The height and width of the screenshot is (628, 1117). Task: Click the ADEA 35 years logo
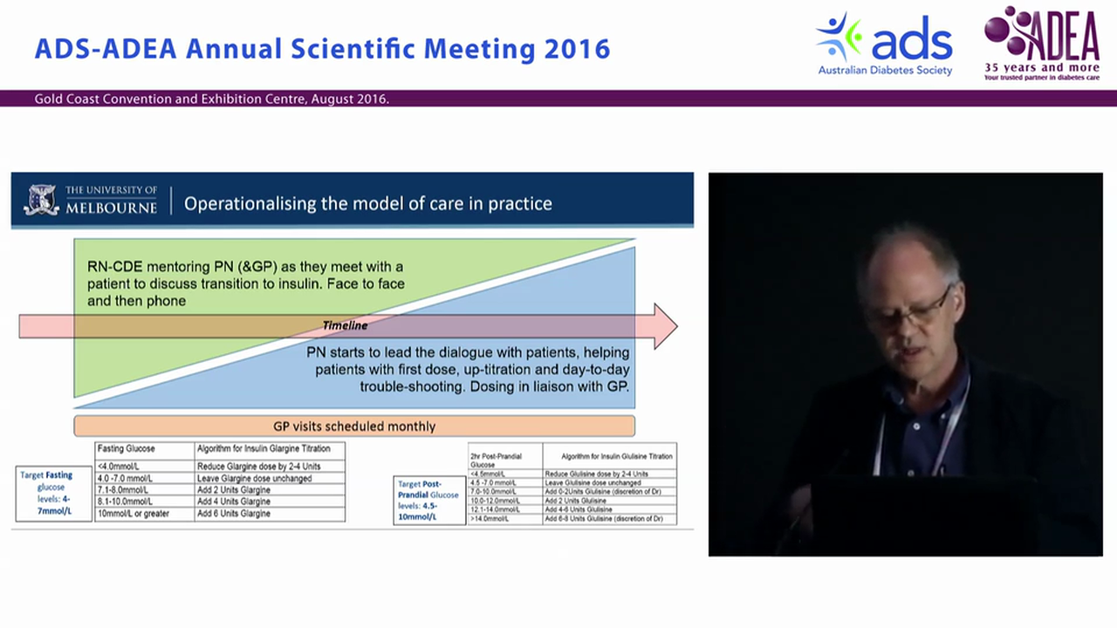1041,44
